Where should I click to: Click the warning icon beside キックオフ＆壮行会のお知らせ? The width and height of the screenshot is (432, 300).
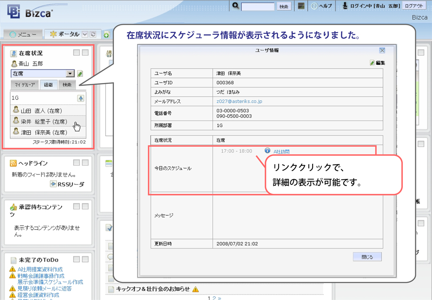pos(196,289)
